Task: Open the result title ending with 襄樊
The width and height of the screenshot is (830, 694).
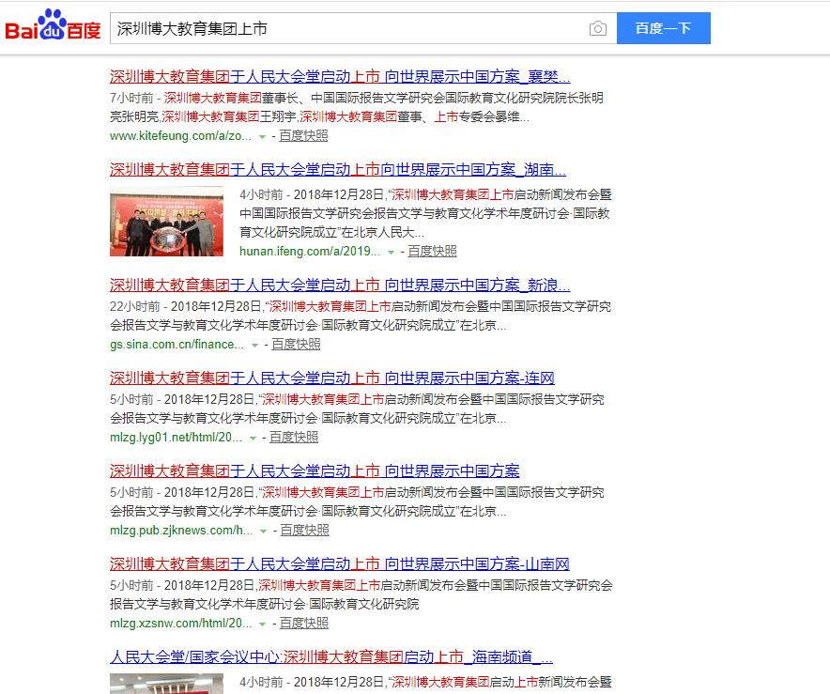Action: click(340, 77)
